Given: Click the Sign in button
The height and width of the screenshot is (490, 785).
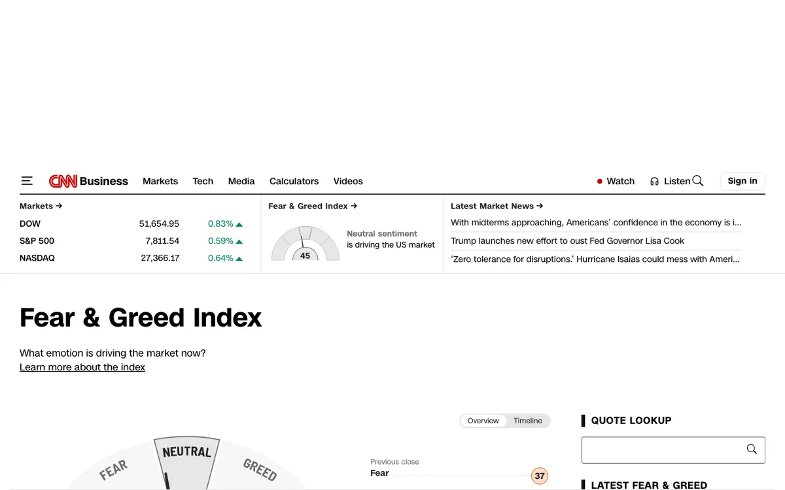Looking at the screenshot, I should [742, 181].
